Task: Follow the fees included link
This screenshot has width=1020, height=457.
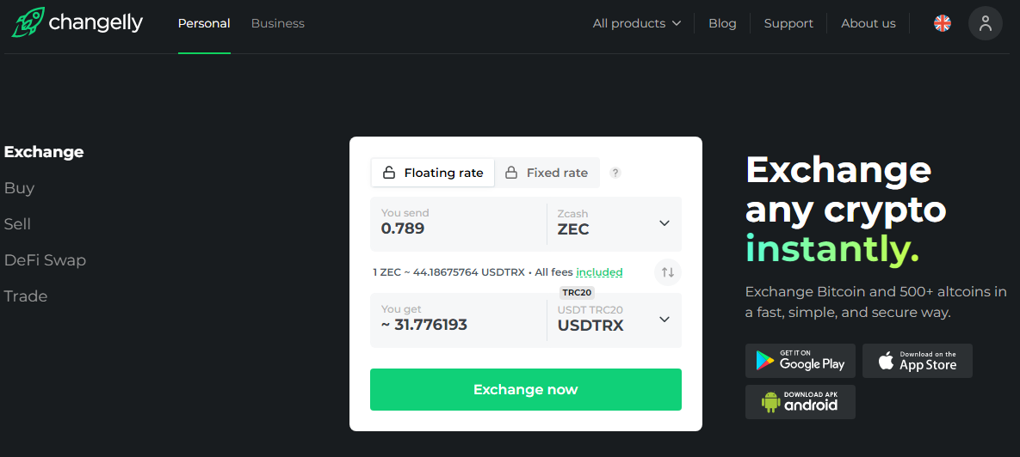Action: [x=599, y=272]
